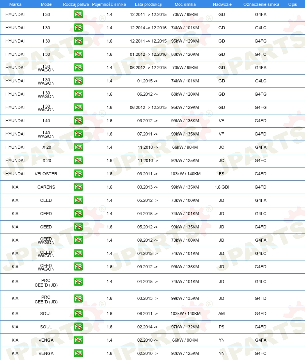The image size is (305, 360).
Task: Click fuel icon in Kia Soul PS row
Action: tap(78, 327)
